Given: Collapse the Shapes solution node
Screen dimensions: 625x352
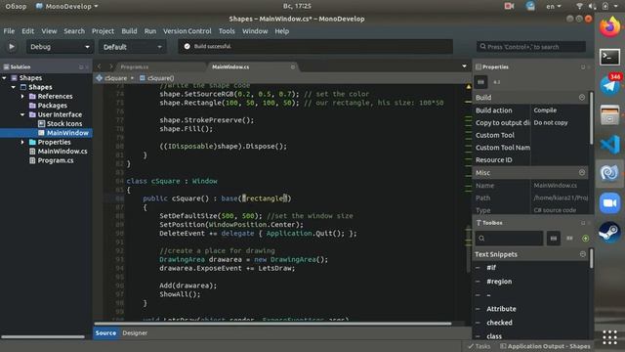Looking at the screenshot, I should point(4,78).
